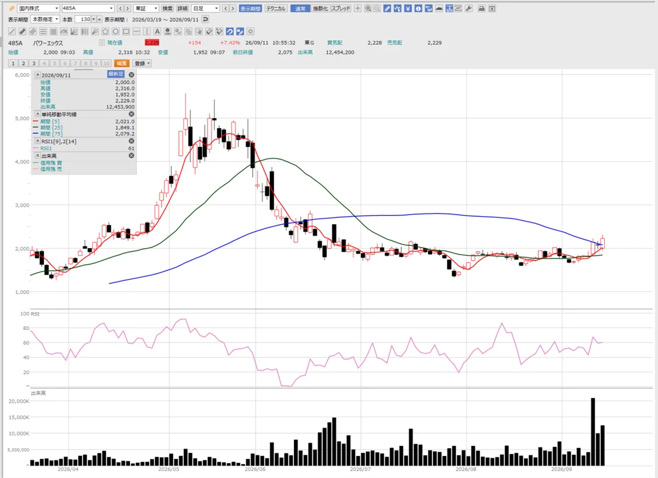
Task: Open drawing tool settings gear
Action: pyautogui.click(x=250, y=31)
